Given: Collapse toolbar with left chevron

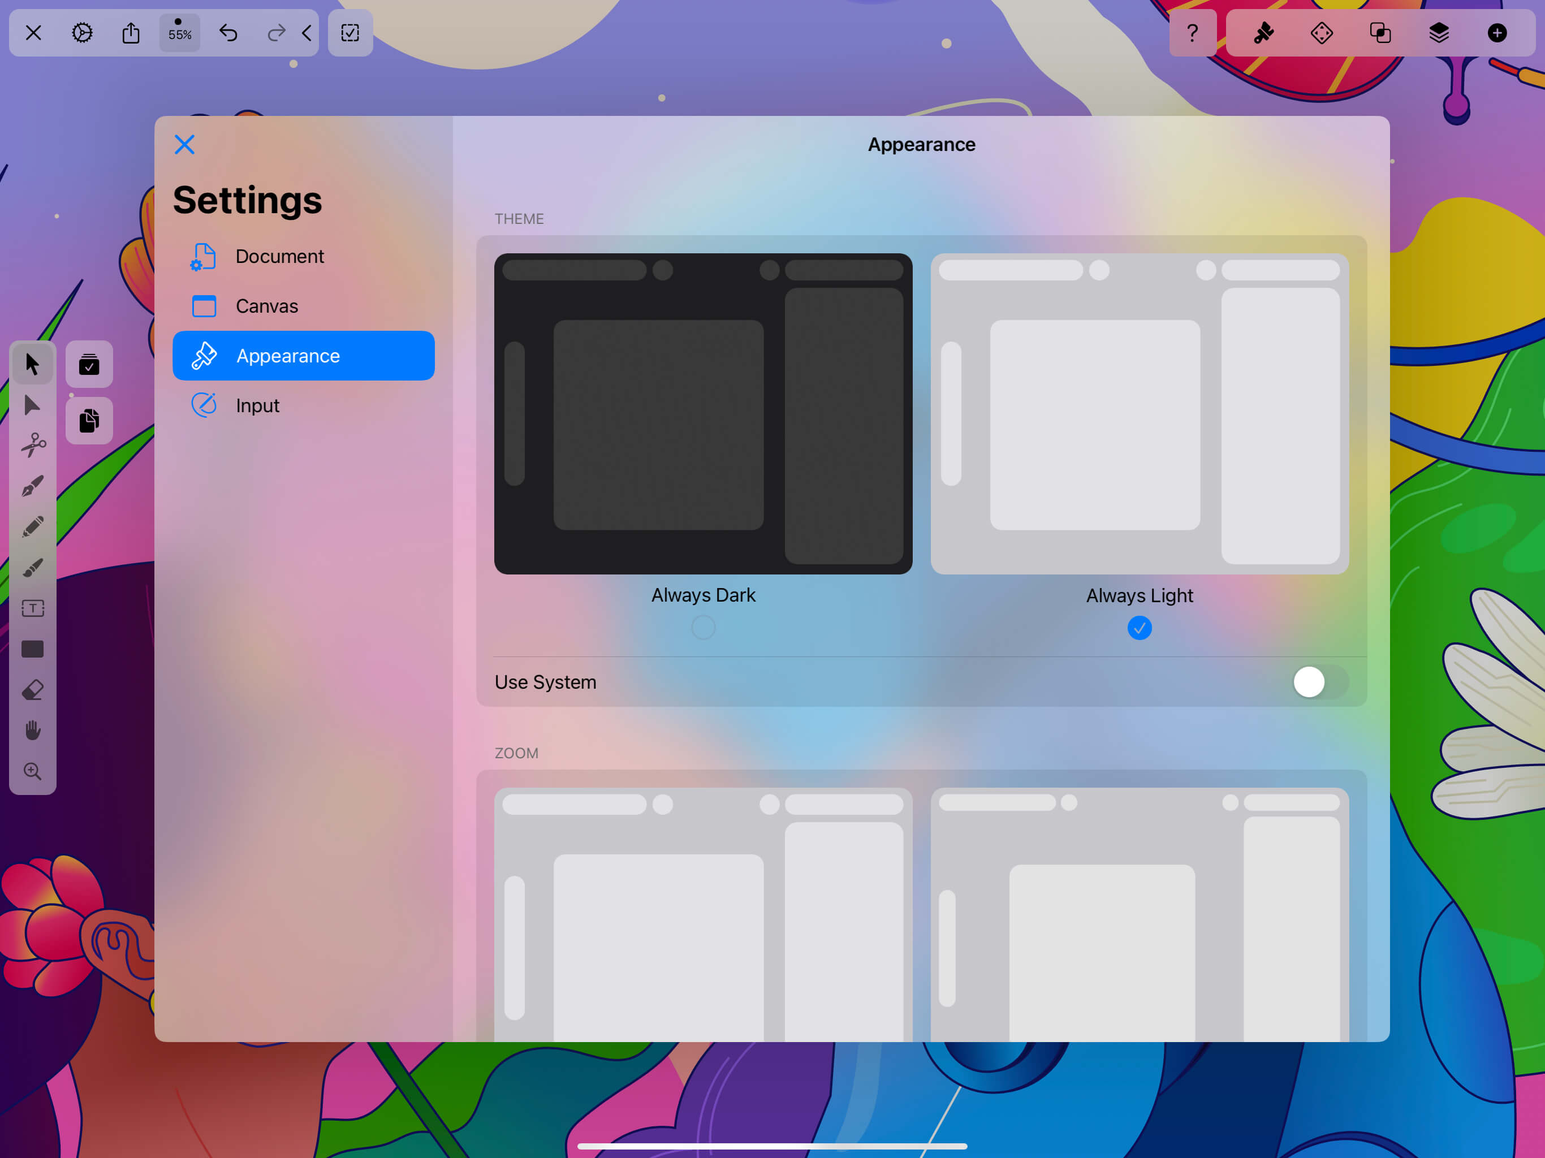Looking at the screenshot, I should (307, 33).
